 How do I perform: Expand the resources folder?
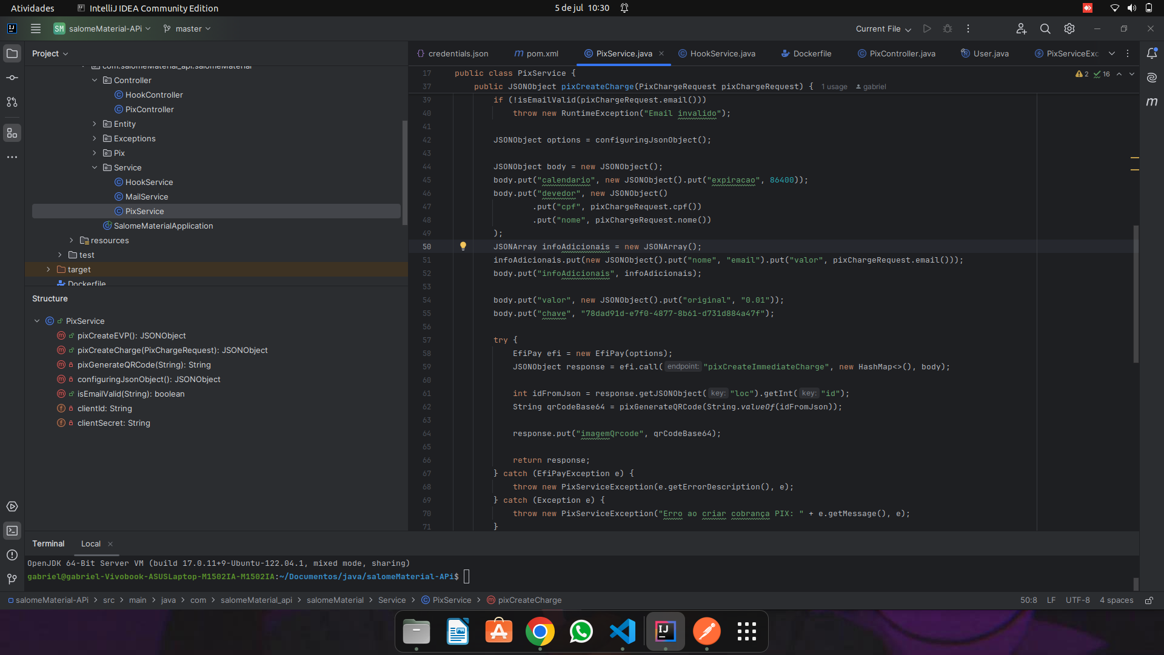tap(72, 240)
